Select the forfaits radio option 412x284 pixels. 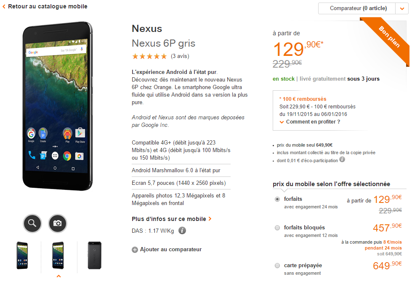click(x=277, y=199)
